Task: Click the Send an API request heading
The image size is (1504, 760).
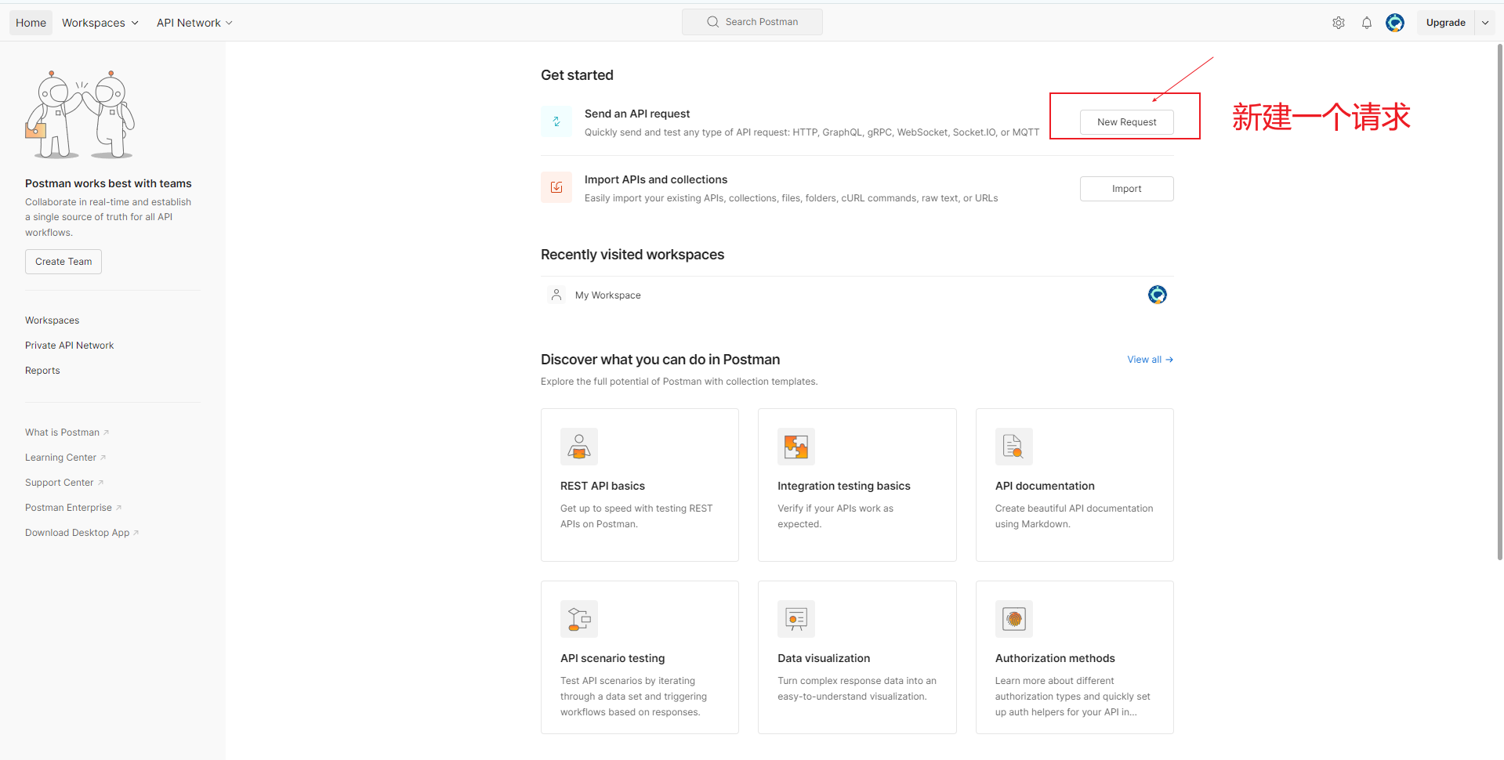Action: point(637,114)
